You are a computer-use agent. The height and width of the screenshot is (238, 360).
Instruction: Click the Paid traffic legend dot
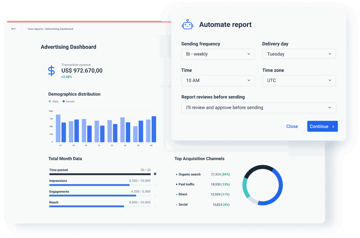pos(176,184)
